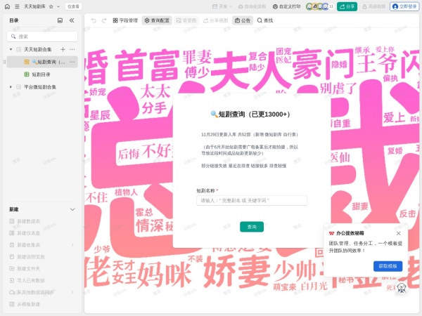This screenshot has width=422, height=316.
Task: Click the green 查询 button
Action: click(252, 227)
